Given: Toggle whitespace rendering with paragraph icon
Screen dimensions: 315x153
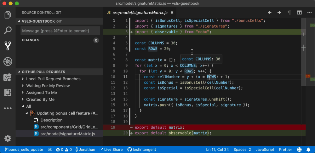Looking at the screenshot, I should point(289,13).
